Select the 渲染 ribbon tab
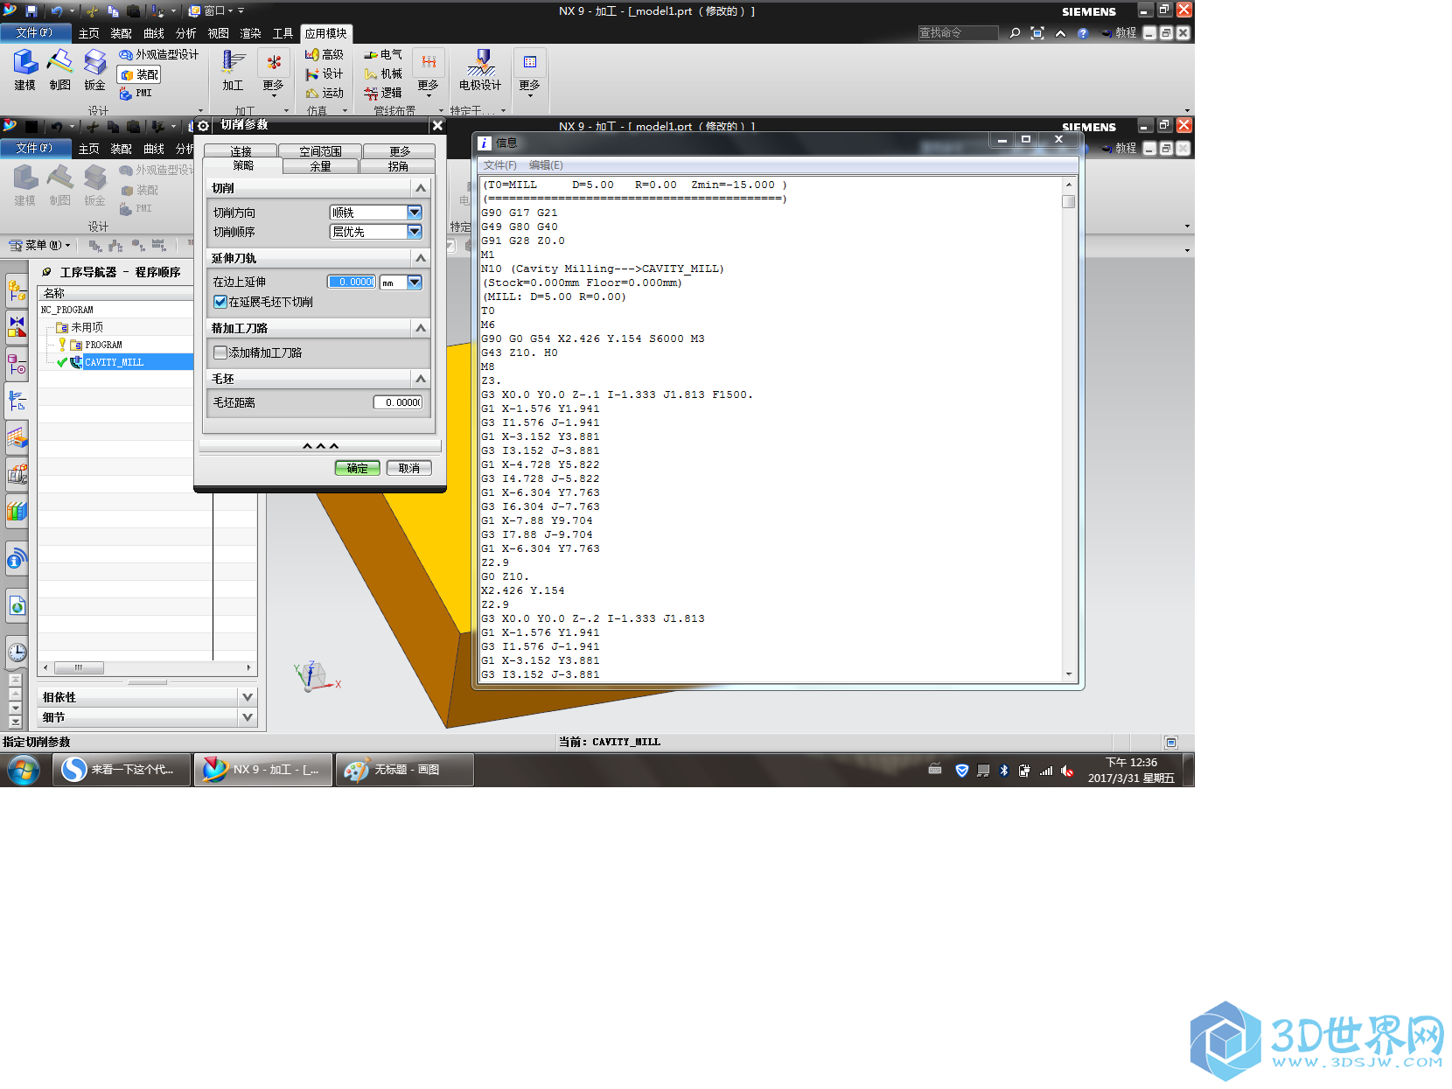Viewport: 1452px width, 1089px height. [251, 33]
